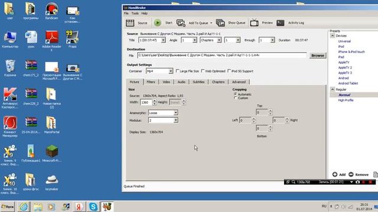Click the camera icon in Bandicam recording bar

click(x=357, y=182)
